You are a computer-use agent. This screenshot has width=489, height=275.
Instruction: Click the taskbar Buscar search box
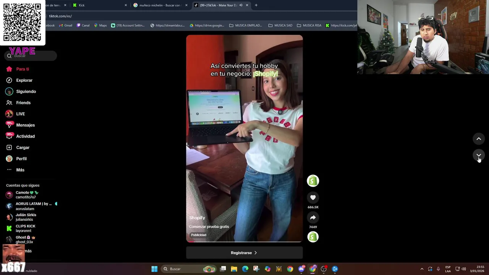click(189, 269)
